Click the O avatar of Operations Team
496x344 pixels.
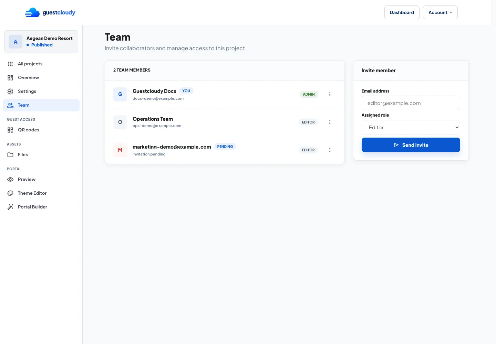pos(120,122)
